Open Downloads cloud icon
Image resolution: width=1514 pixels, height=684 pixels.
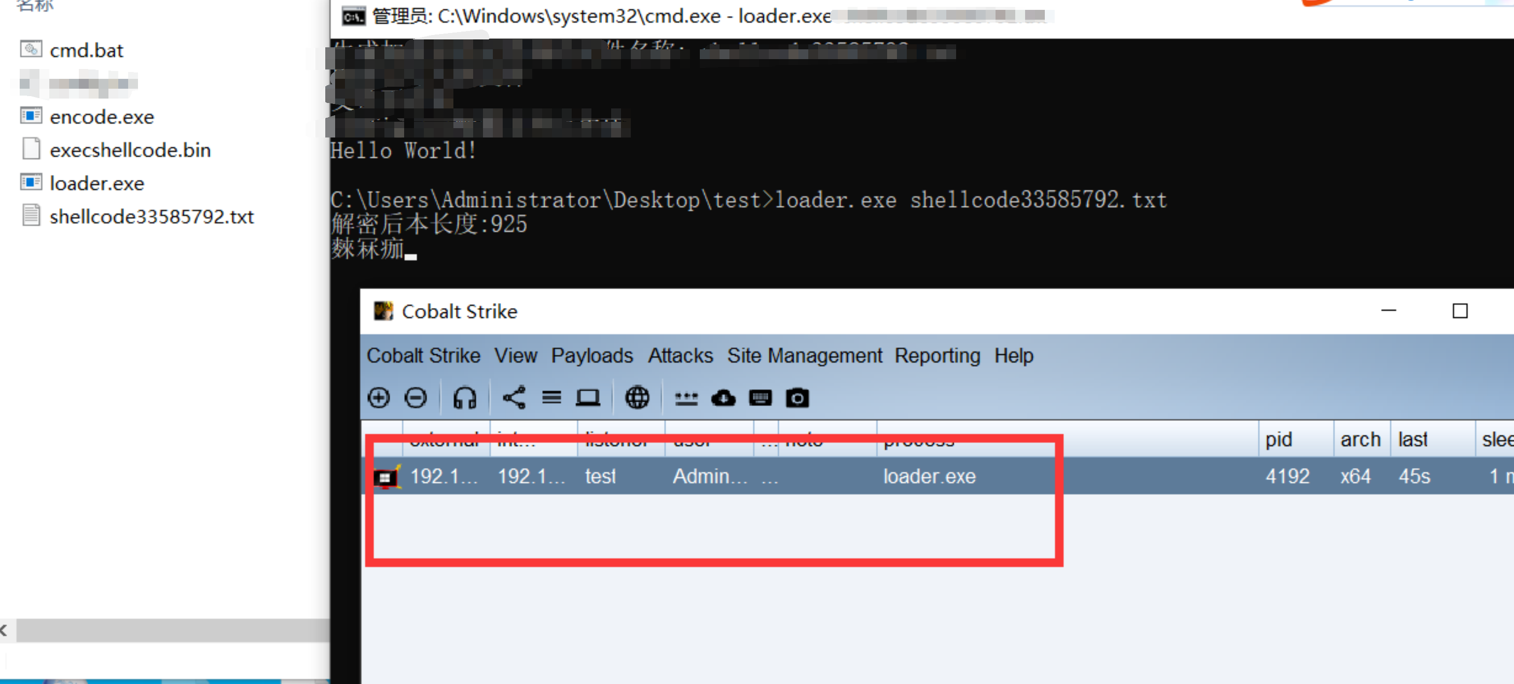tap(723, 398)
